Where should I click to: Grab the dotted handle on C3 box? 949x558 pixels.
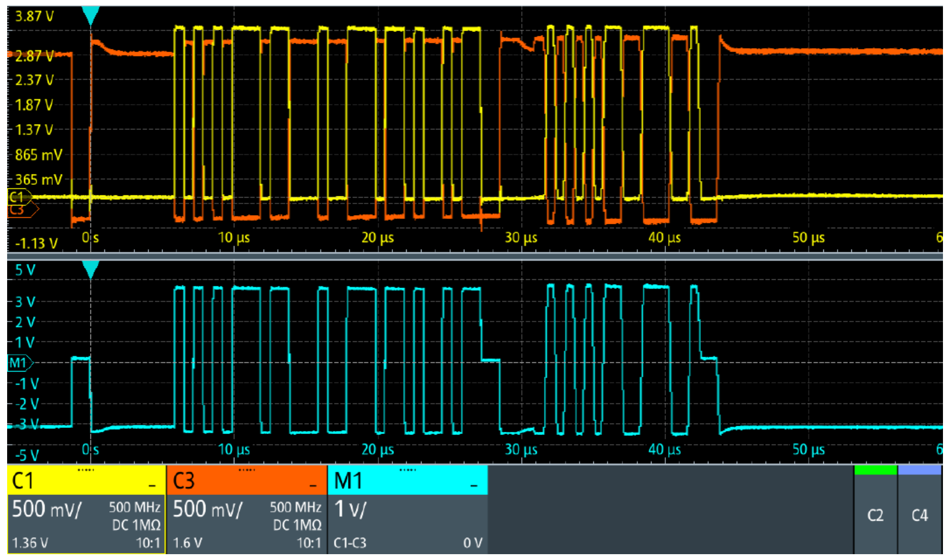[246, 470]
